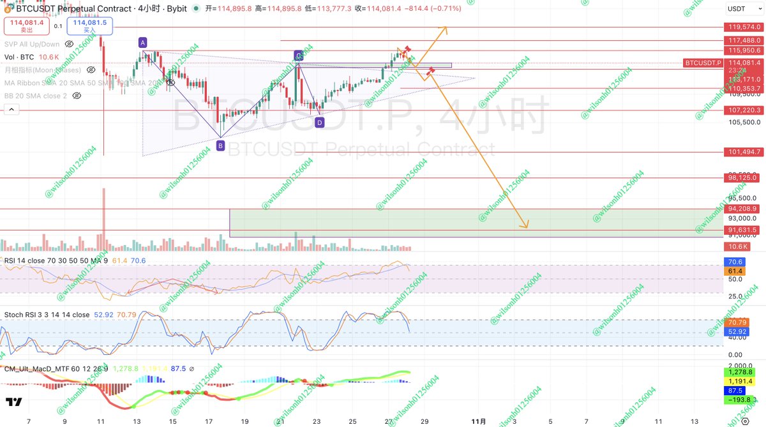Click the 70.79 Stoch RSI axis label

(736, 323)
